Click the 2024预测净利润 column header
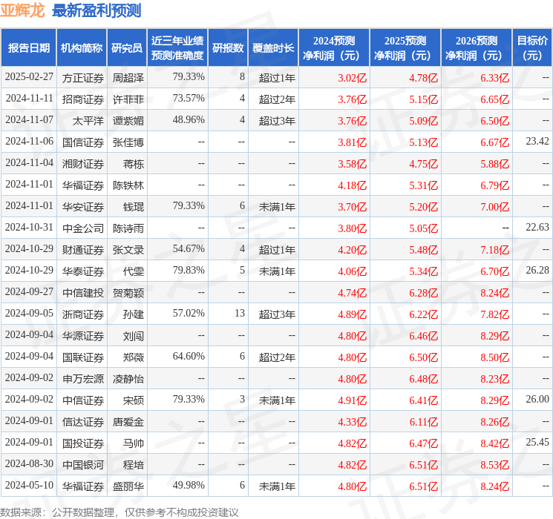553x519 pixels. tap(333, 48)
